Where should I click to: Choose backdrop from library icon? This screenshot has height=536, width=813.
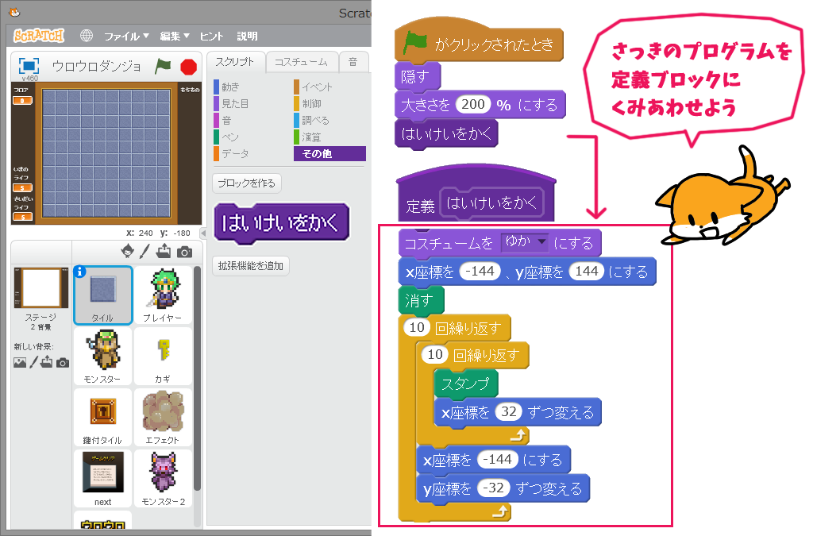point(20,362)
